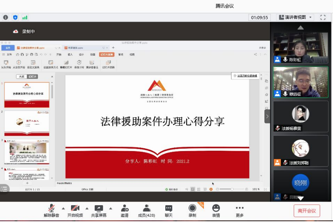Enter full screen mode via the top-right icon
Image resolution: width=333 pixels, height=222 pixels.
323,17
